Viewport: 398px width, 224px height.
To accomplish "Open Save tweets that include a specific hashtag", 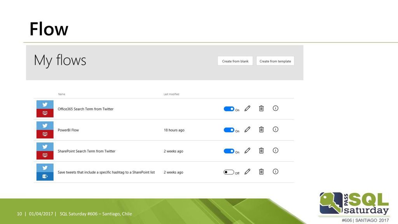I will 106,172.
